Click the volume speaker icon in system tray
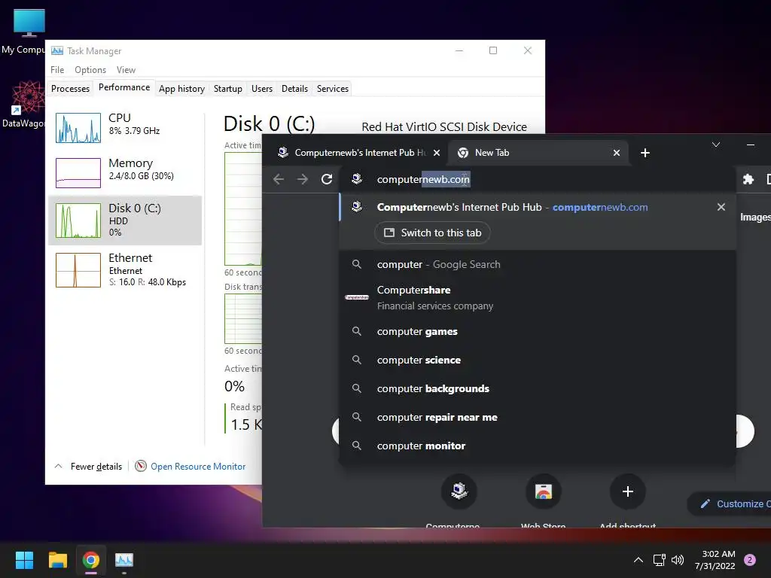The height and width of the screenshot is (578, 771). click(678, 560)
